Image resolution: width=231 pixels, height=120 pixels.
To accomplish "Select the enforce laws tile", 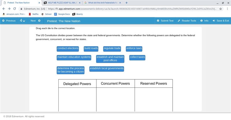I will pyautogui.click(x=134, y=49).
